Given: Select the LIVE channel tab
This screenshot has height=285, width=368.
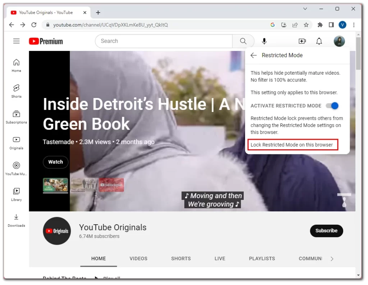Looking at the screenshot, I should click(220, 258).
